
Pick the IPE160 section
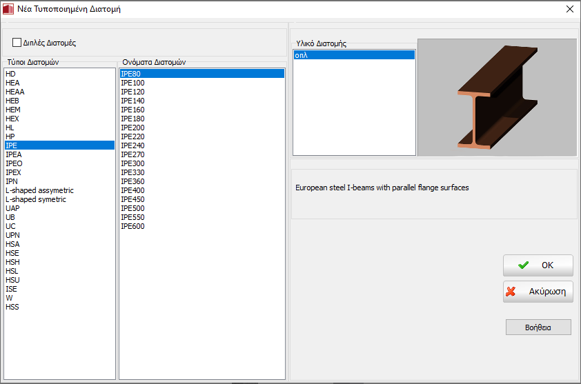[x=132, y=110]
